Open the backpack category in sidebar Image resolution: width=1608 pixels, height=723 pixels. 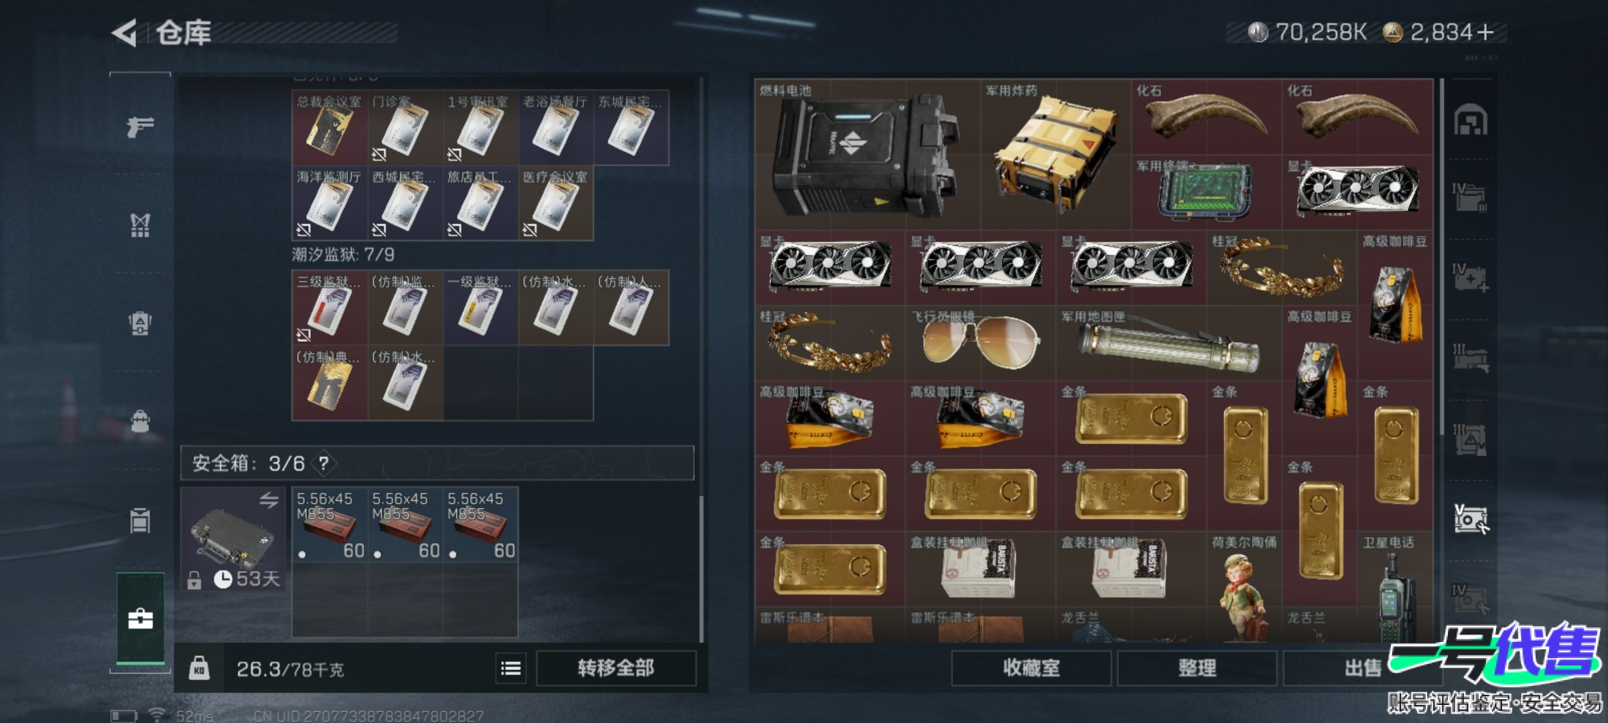140,422
